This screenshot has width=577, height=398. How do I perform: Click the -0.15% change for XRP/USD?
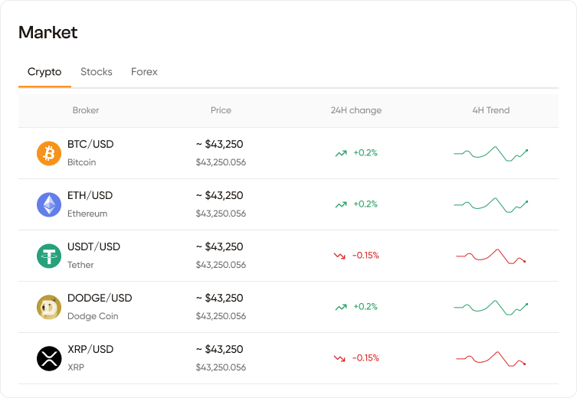pyautogui.click(x=366, y=358)
